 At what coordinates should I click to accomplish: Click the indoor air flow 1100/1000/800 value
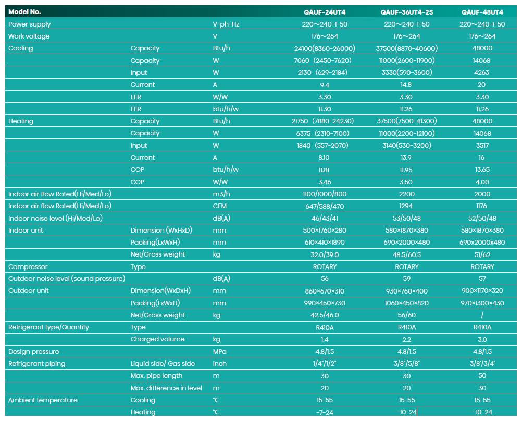tap(325, 194)
